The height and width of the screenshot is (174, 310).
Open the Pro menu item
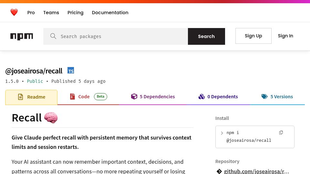point(31,13)
